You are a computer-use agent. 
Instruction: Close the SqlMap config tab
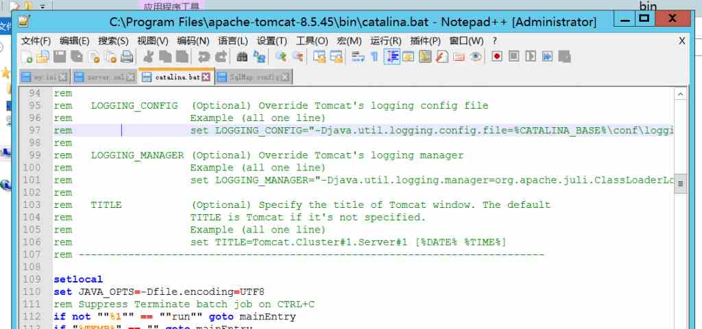[285, 77]
